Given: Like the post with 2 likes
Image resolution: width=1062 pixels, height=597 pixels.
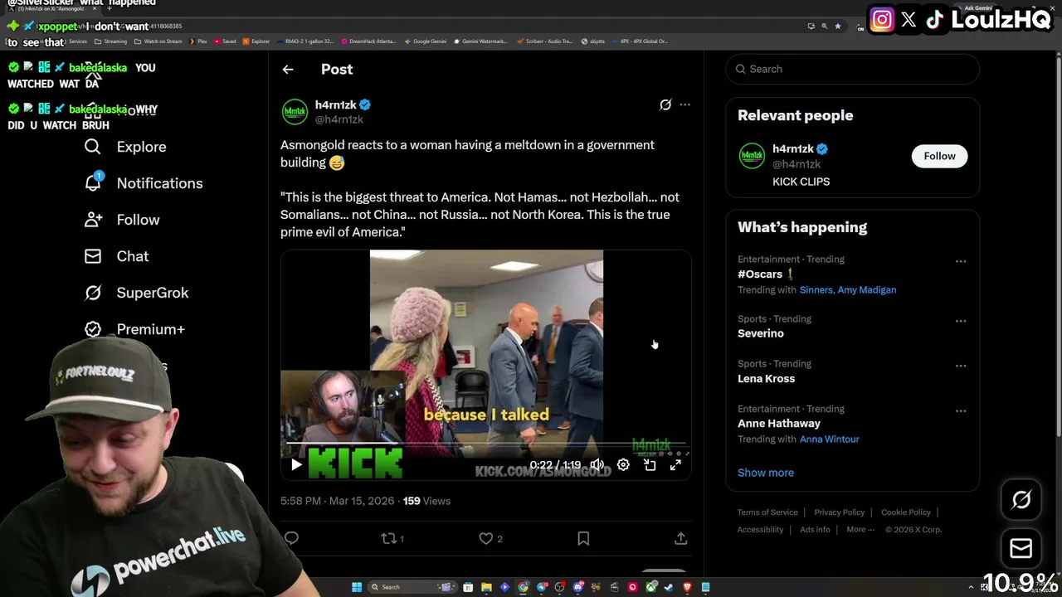Looking at the screenshot, I should tap(490, 539).
